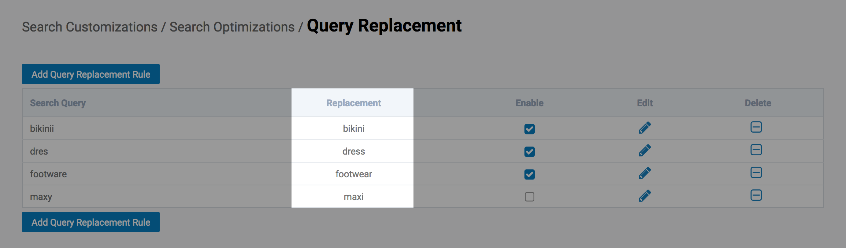Open Search Optimizations breadcrumb link
The width and height of the screenshot is (846, 248).
point(232,27)
